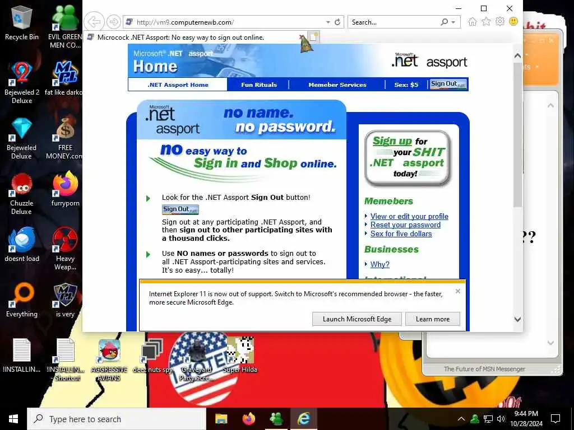The width and height of the screenshot is (574, 430).
Task: Click 'Type here to search' taskbar box
Action: [117, 419]
